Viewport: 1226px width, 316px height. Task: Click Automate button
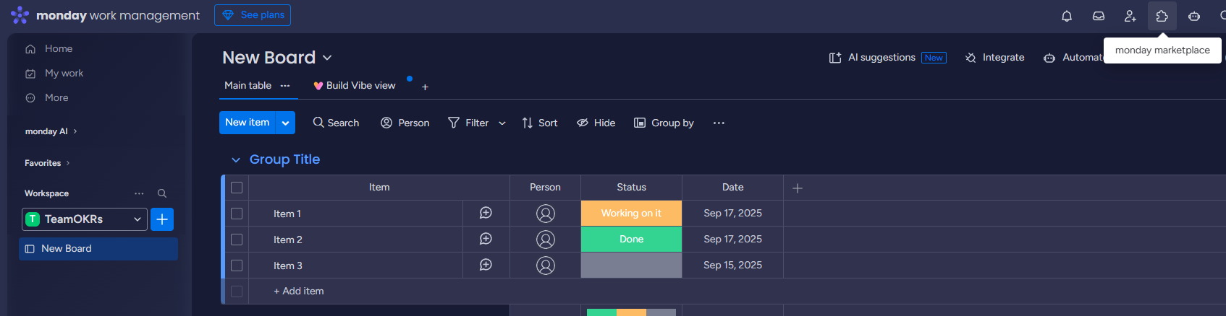coord(1073,58)
